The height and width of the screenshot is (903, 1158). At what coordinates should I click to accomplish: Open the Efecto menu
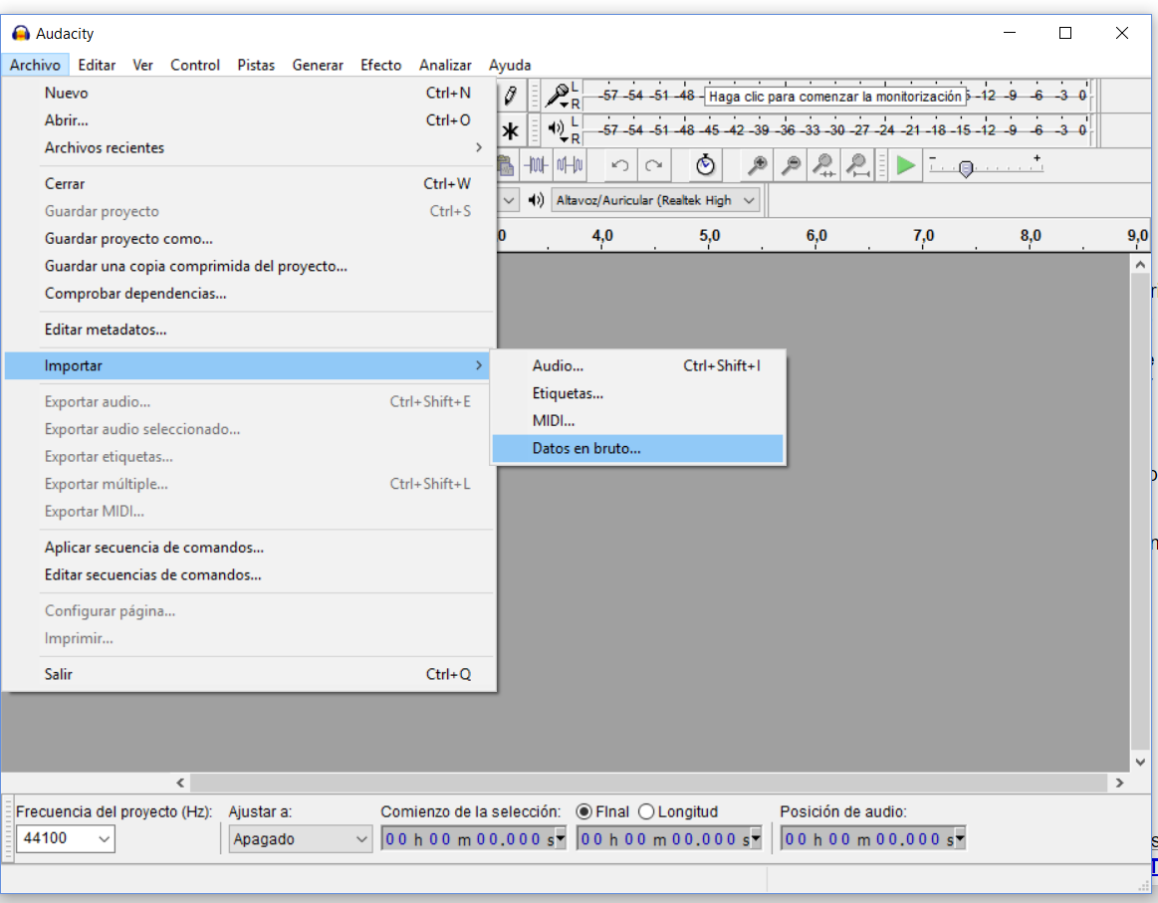[381, 65]
